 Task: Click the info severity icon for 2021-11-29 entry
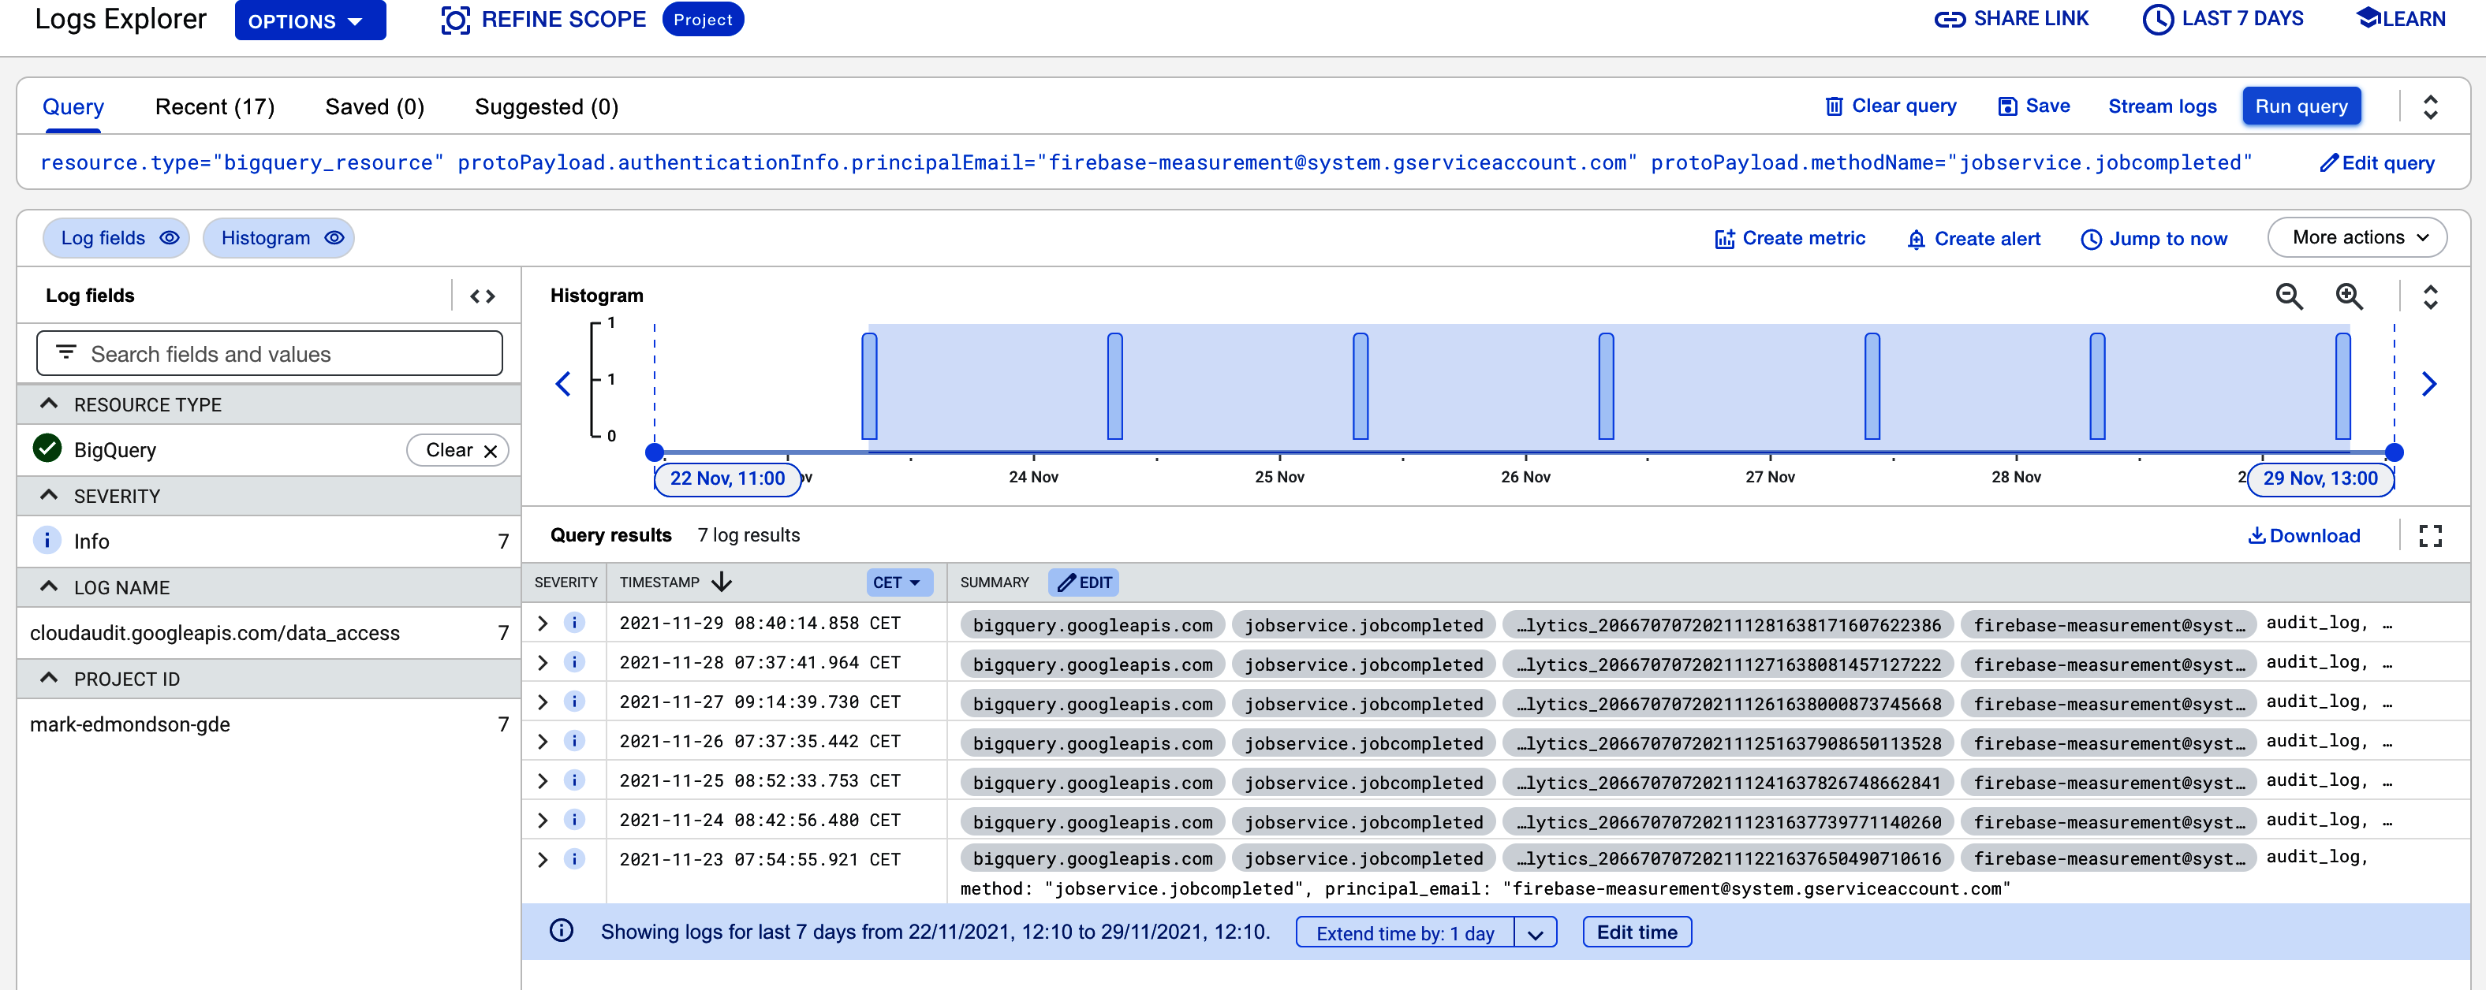pyautogui.click(x=574, y=623)
